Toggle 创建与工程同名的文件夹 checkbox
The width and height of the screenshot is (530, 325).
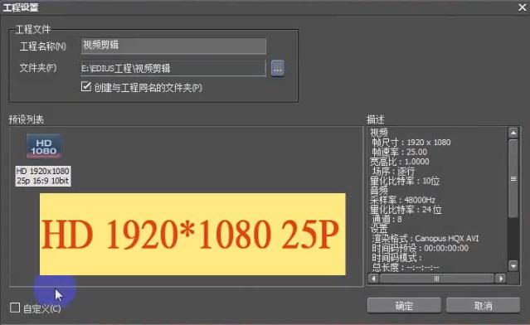coord(86,86)
